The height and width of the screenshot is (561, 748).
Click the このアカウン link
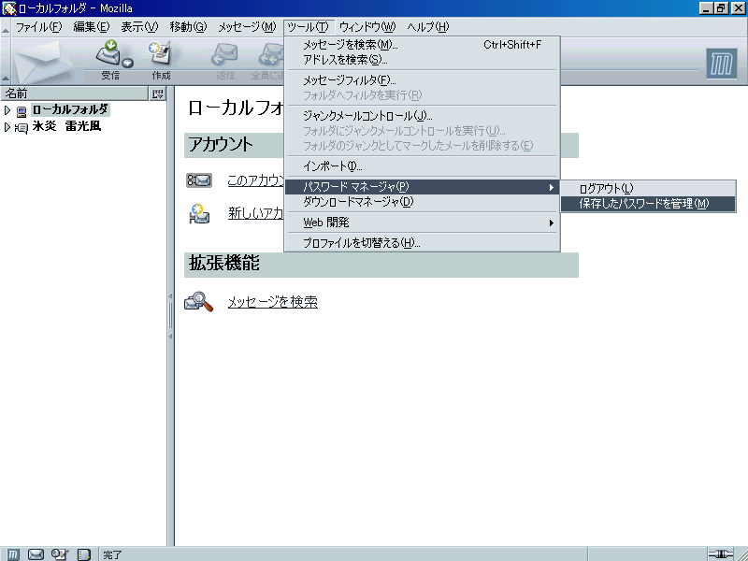255,180
